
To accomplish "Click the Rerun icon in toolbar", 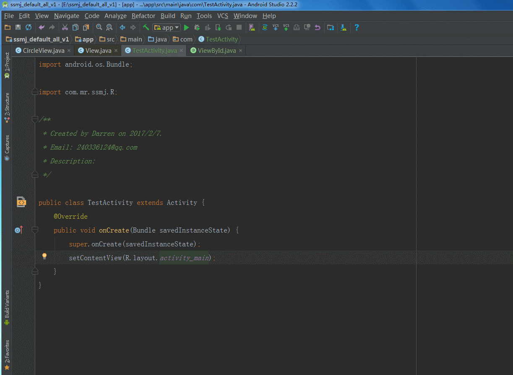I will 229,27.
